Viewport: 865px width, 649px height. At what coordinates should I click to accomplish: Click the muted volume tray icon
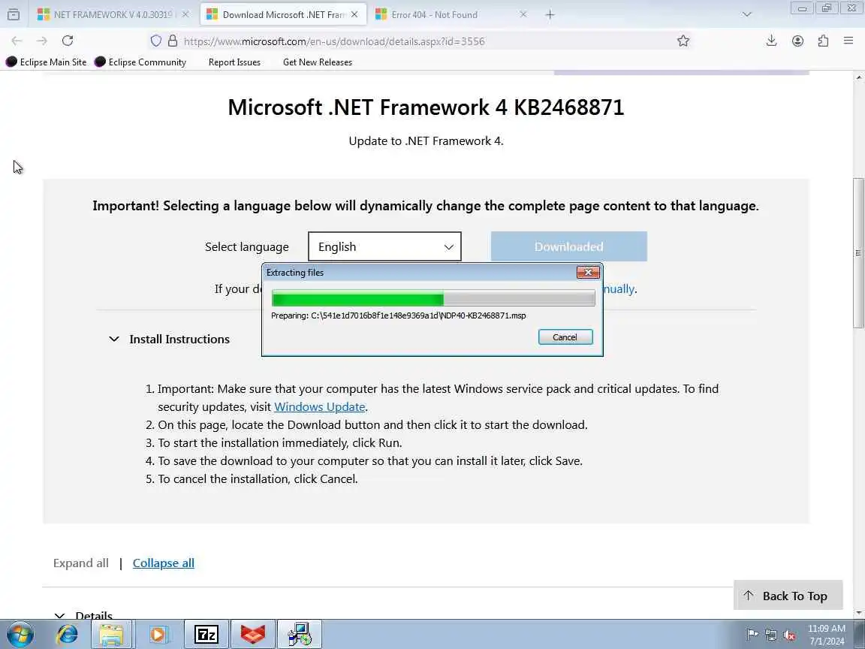point(789,635)
